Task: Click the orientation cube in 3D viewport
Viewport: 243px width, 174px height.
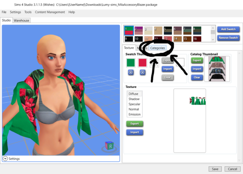Action: pyautogui.click(x=109, y=146)
